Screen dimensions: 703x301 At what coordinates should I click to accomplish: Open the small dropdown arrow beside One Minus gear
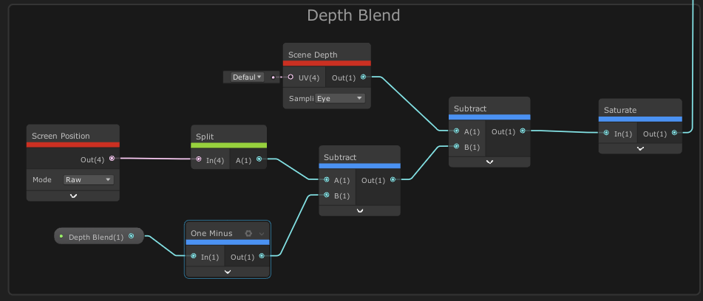click(x=261, y=233)
